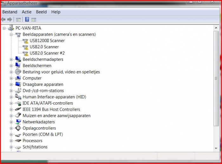Expand the Dvd-/cd-rom-stations category

pyautogui.click(x=11, y=91)
